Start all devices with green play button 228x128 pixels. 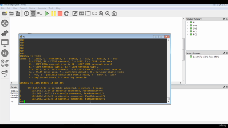[47, 14]
